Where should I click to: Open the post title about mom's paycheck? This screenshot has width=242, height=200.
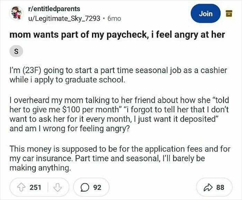[117, 35]
